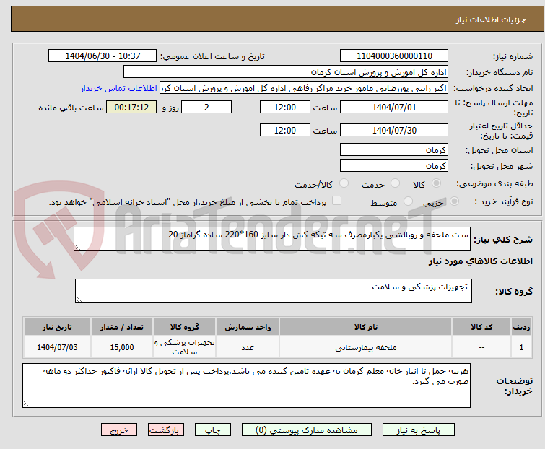Click price validity date 1404/07/30
The image size is (545, 449).
(x=394, y=131)
